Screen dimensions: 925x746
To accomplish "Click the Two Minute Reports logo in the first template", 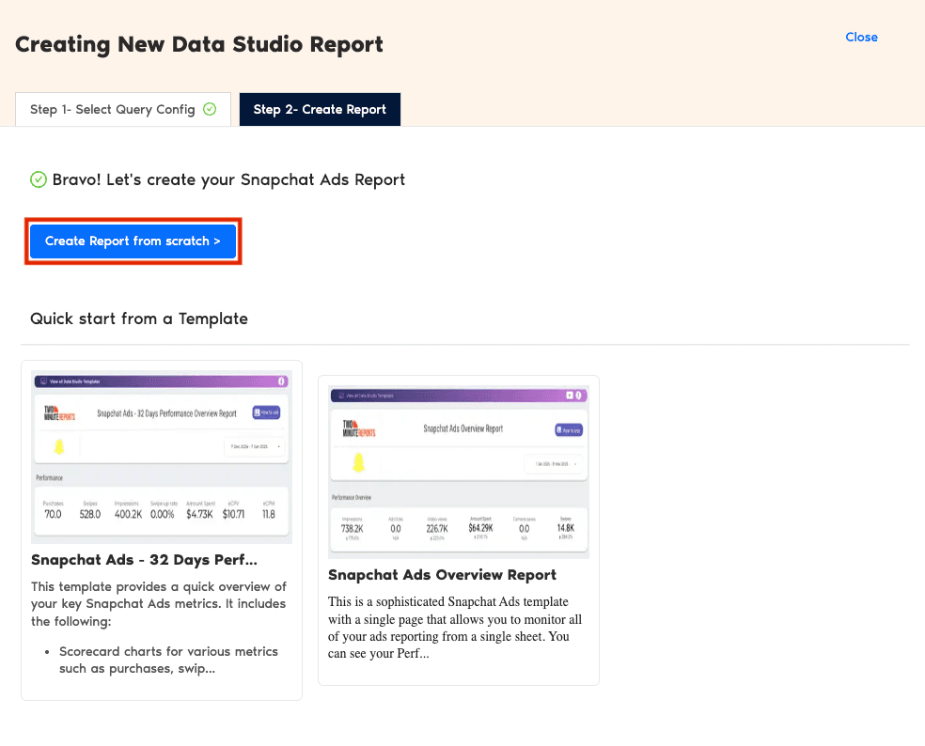I will 61,413.
